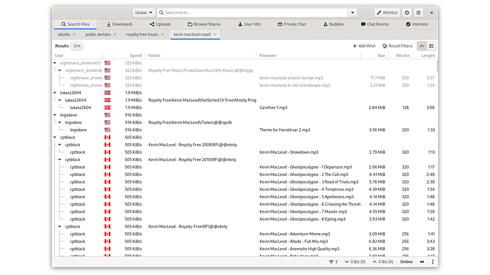Close the royalty free music tab
This screenshot has height=275, width=490.
[x=163, y=34]
